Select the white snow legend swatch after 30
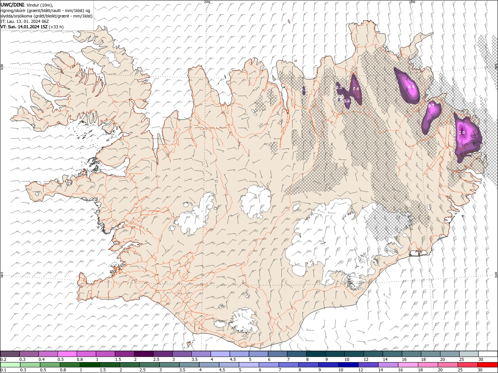498x373 pixels. click(488, 354)
